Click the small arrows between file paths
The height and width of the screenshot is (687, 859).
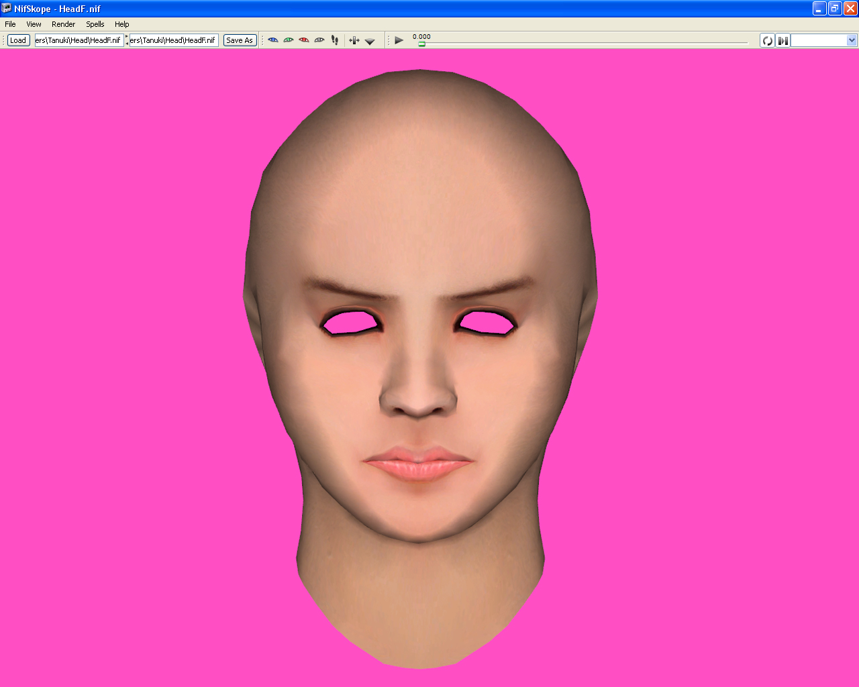(127, 40)
